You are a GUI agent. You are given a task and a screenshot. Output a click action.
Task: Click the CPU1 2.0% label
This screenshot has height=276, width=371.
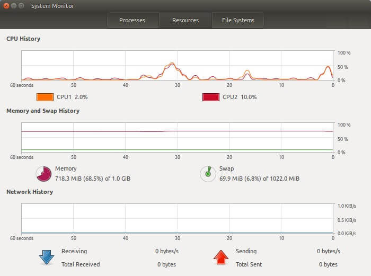(72, 97)
